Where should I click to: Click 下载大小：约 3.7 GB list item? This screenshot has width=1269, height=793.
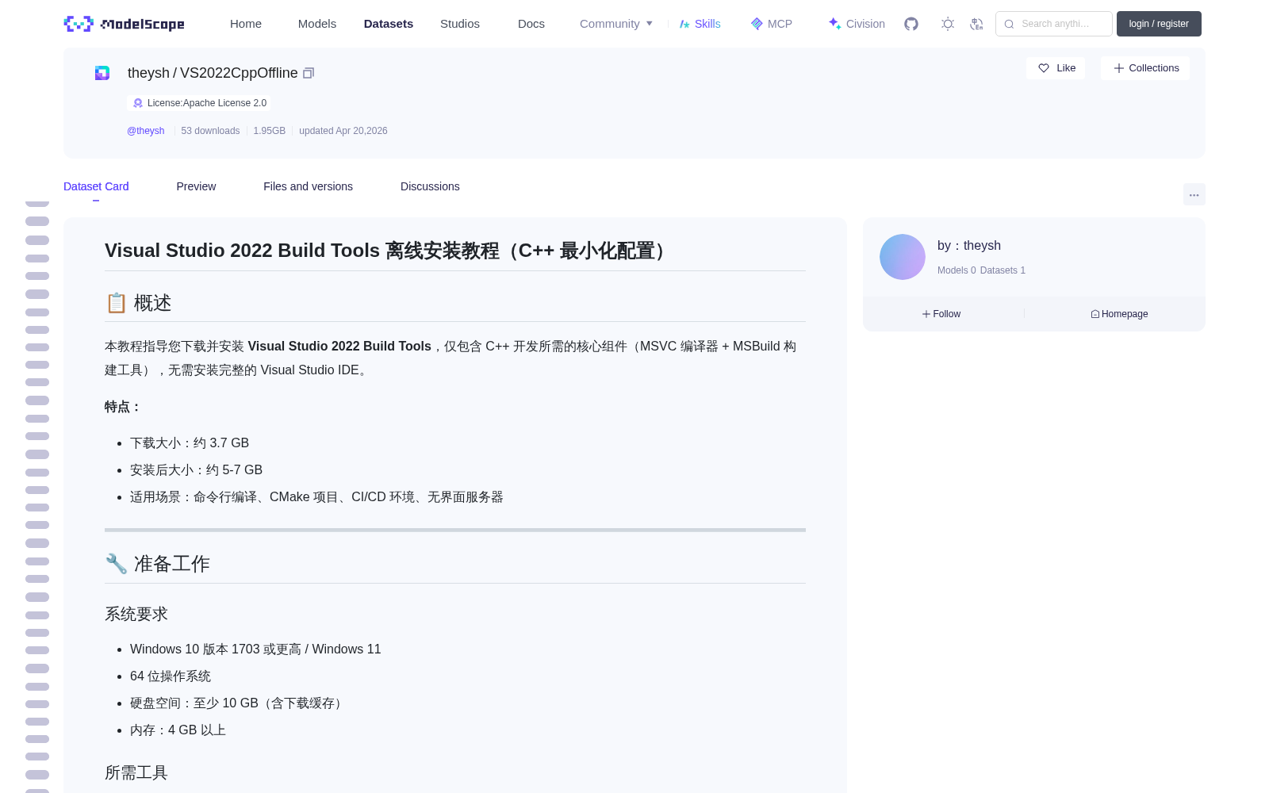click(190, 442)
